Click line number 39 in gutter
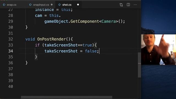The height and width of the screenshot is (99, 176). (11, 81)
